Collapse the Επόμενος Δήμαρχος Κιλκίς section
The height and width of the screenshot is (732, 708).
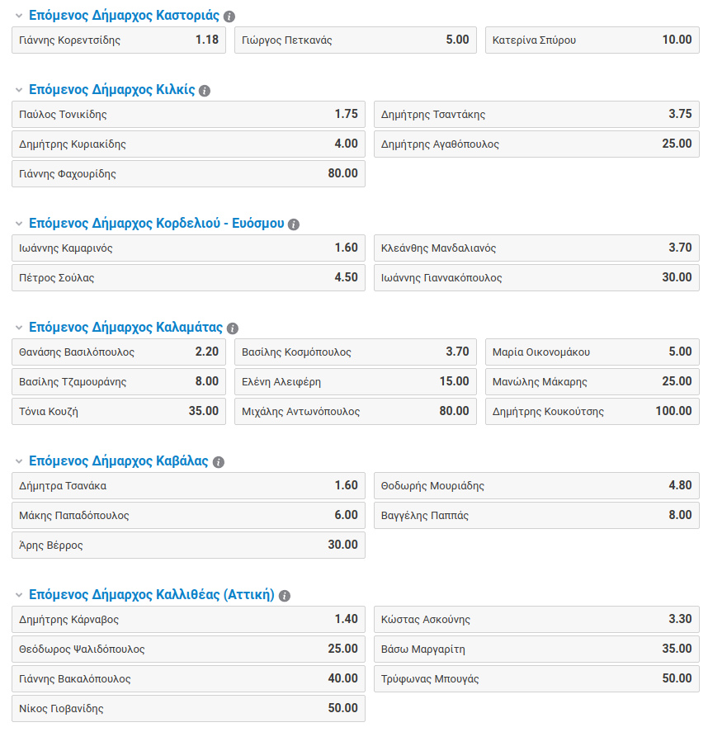(x=19, y=90)
